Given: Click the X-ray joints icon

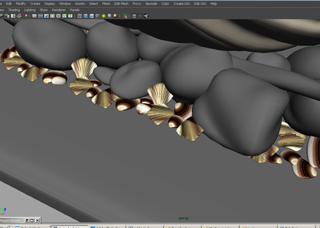Looking at the screenshot, I should (x=146, y=16).
